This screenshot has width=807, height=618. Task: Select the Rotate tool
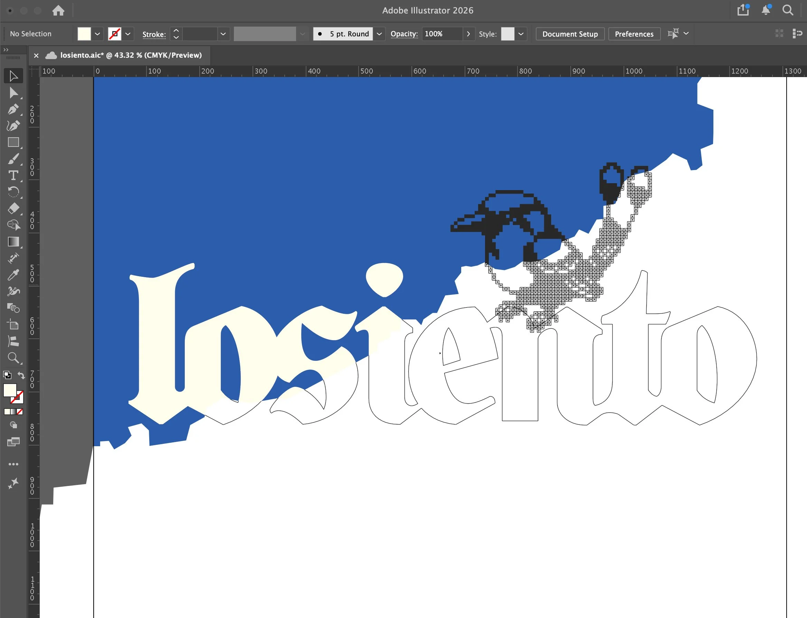click(13, 192)
